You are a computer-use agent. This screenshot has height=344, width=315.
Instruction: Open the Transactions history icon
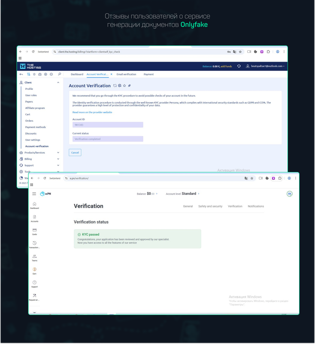pyautogui.click(x=34, y=243)
